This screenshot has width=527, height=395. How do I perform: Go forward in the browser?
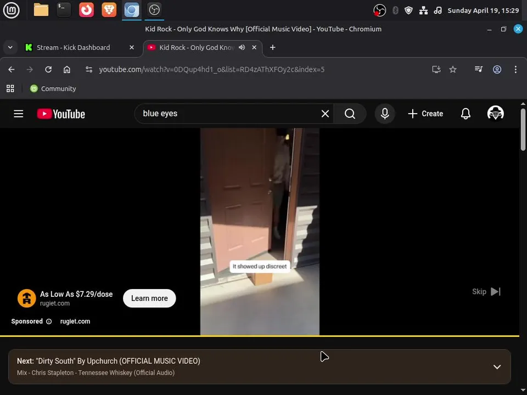pyautogui.click(x=30, y=70)
